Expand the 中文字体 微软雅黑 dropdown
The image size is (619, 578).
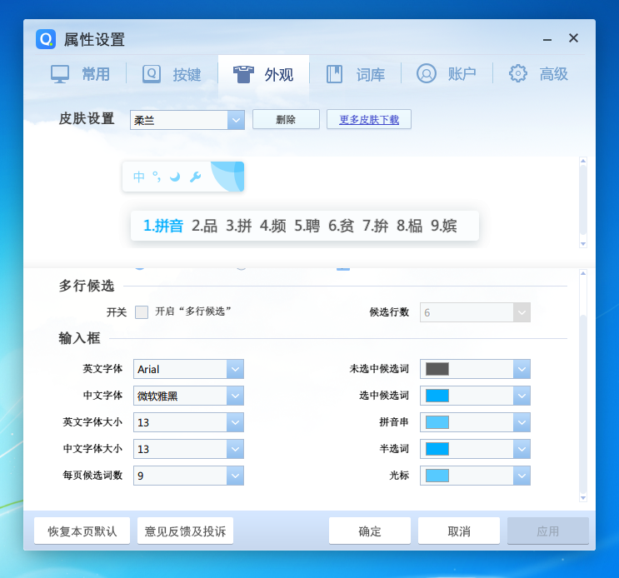tap(235, 396)
